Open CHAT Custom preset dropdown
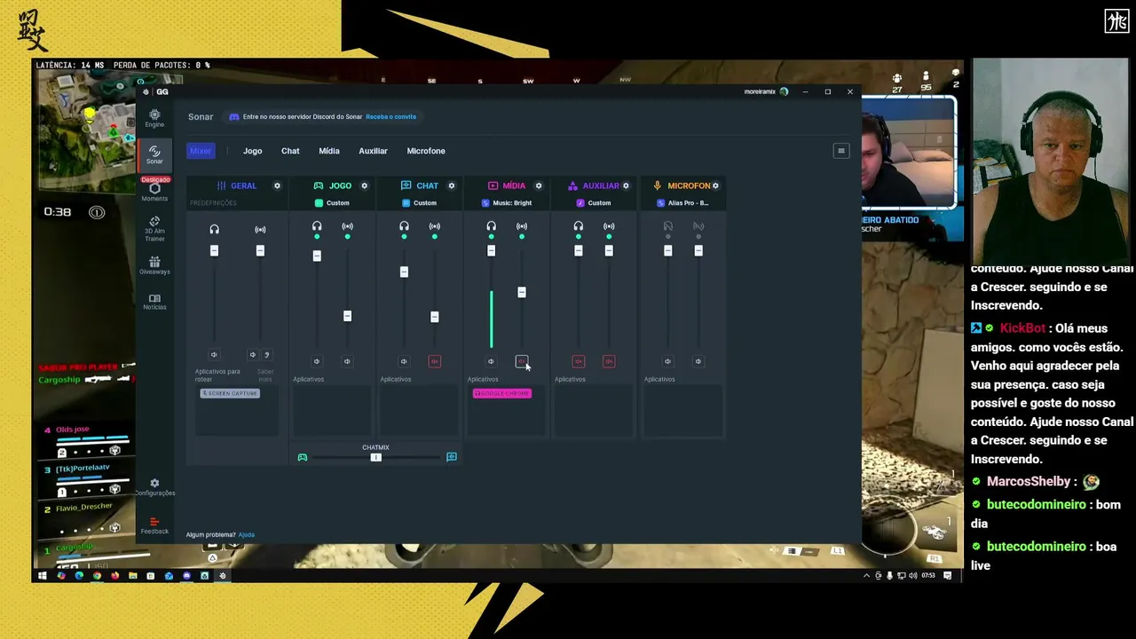Viewport: 1136px width, 639px height. 419,203
